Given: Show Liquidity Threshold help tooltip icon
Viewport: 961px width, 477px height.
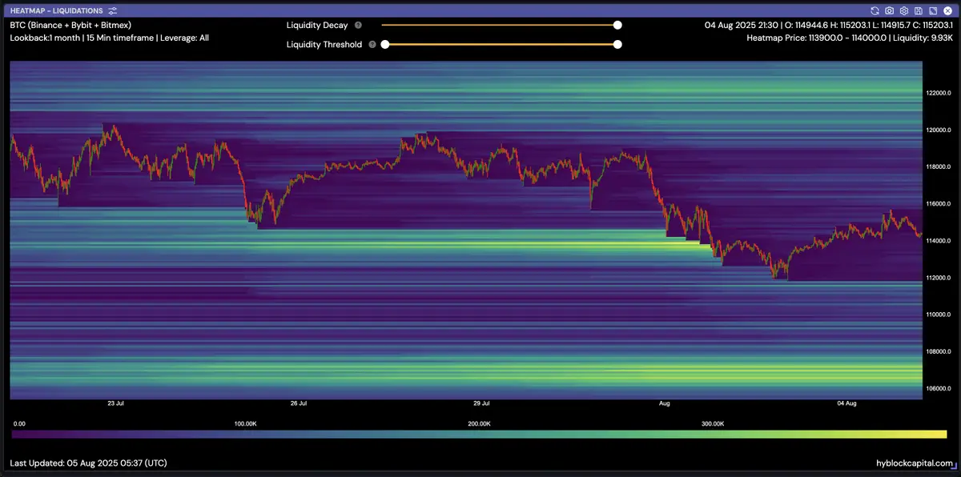Looking at the screenshot, I should point(372,45).
